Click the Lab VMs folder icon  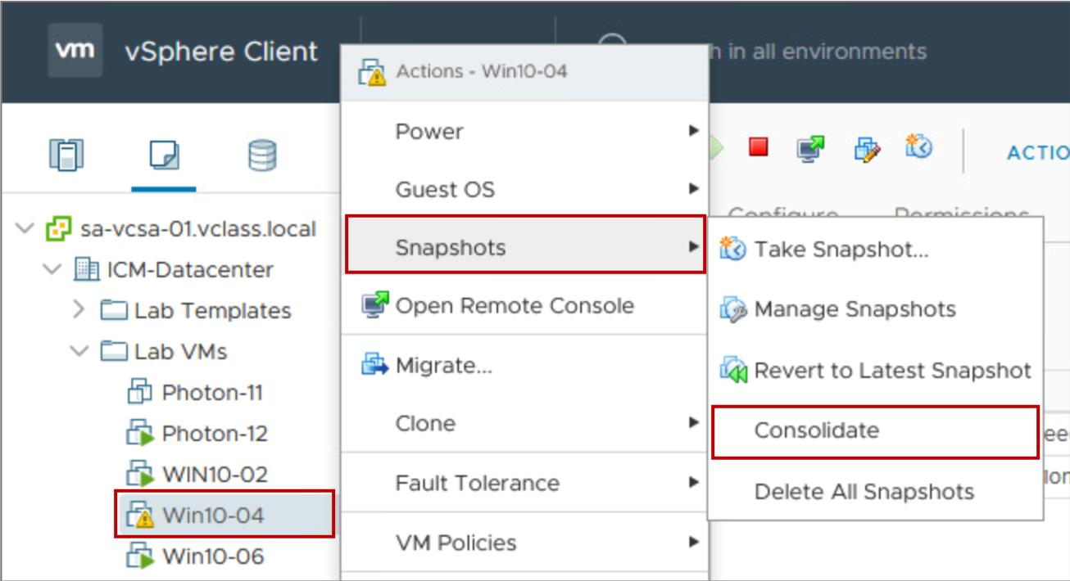point(114,351)
